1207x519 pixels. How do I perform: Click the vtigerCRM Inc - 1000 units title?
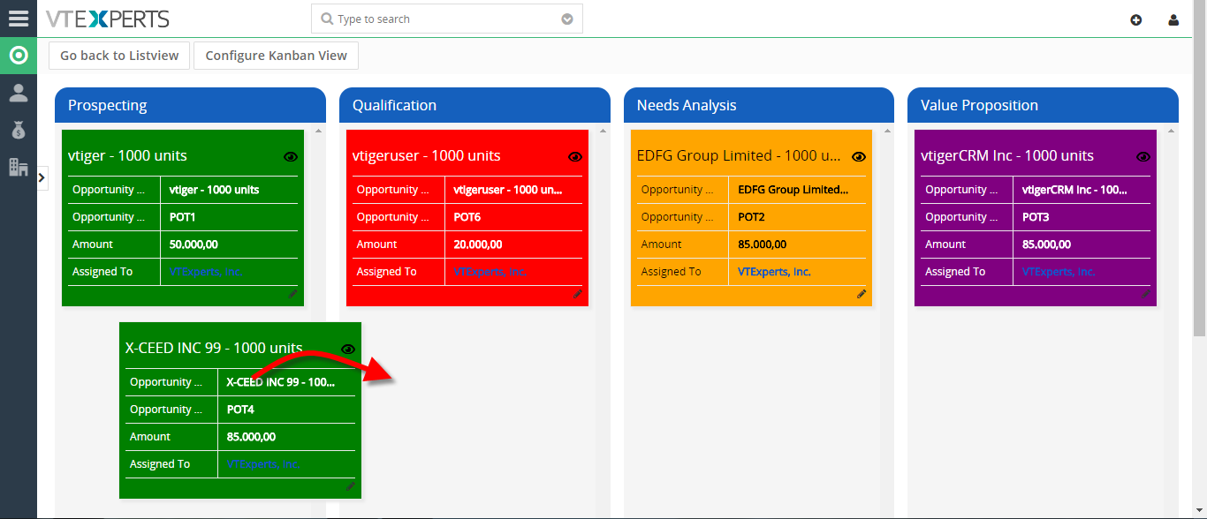click(1007, 155)
